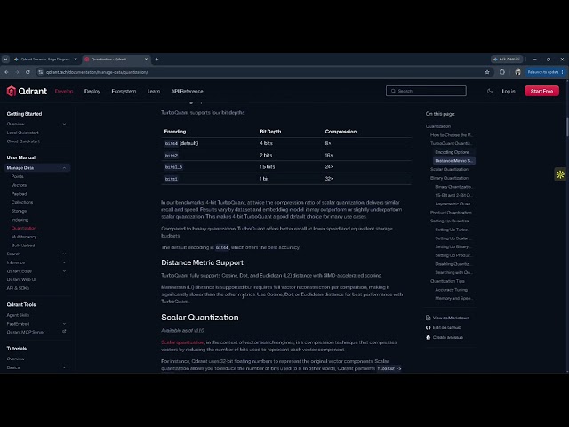Open Vectors in sidebar

pos(19,185)
